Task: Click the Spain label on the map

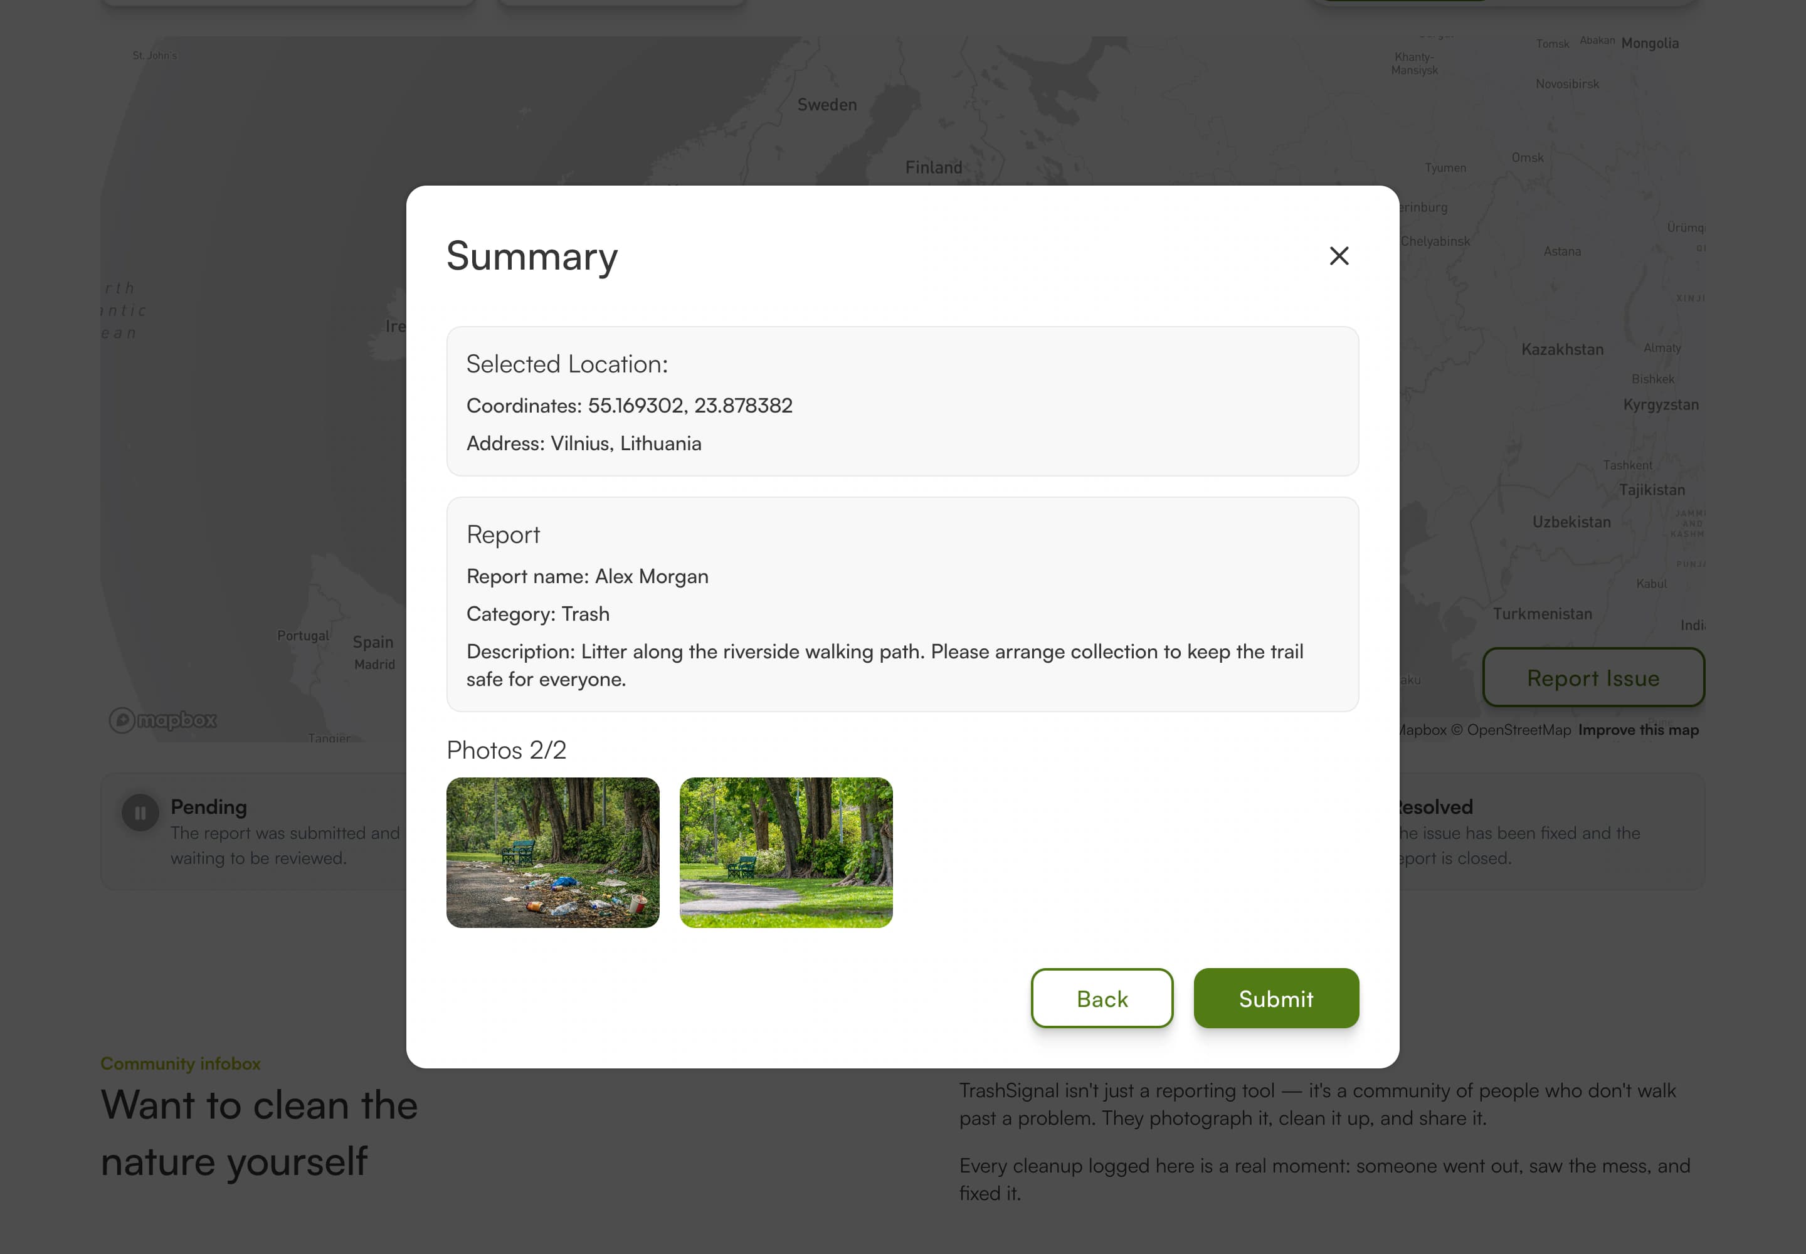Action: (x=372, y=642)
